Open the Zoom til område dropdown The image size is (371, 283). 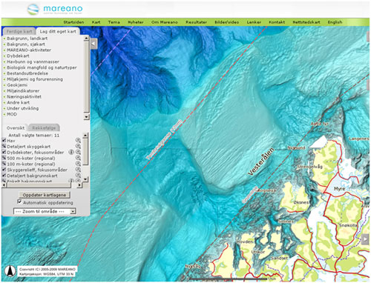(45, 211)
